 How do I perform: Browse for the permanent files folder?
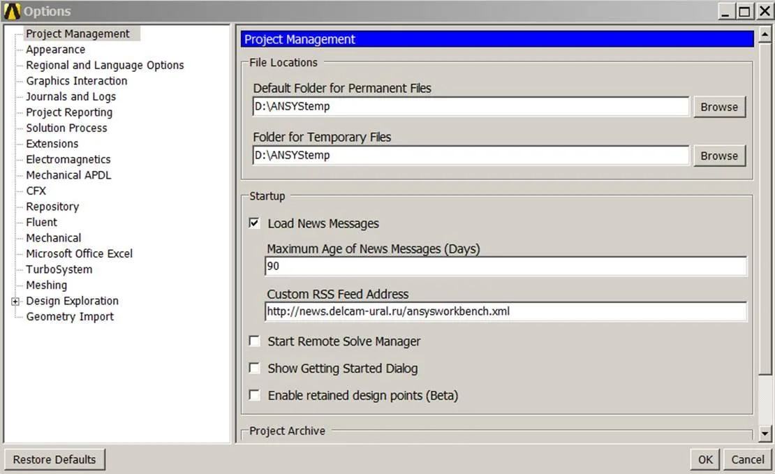pos(719,107)
